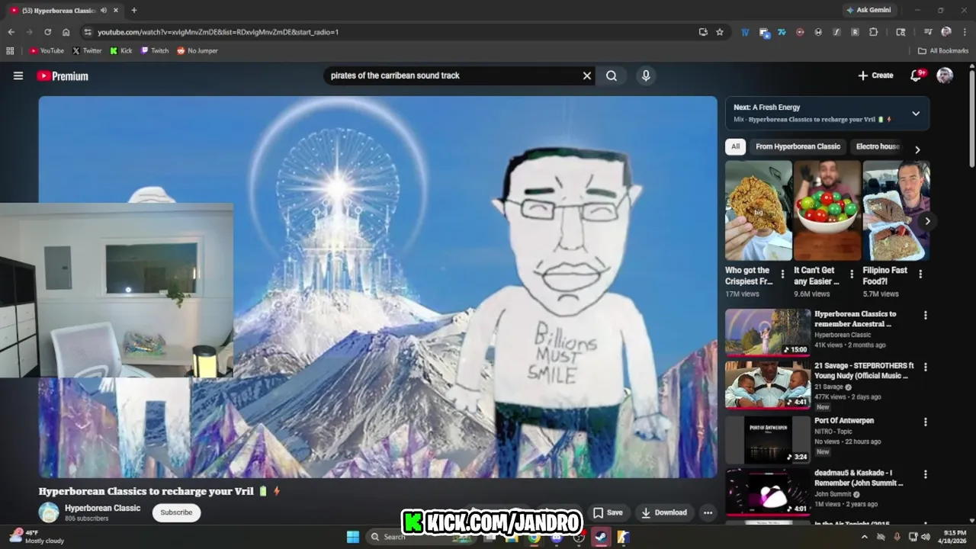This screenshot has width=976, height=549.
Task: Play Port Of Antwerpen video thumbnail
Action: [x=768, y=439]
